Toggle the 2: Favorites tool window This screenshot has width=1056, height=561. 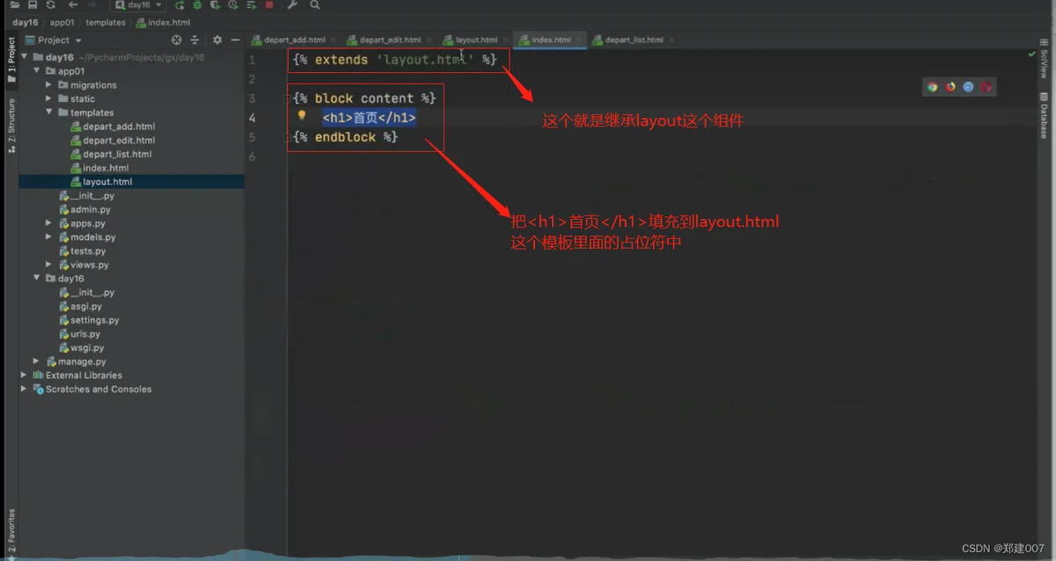click(x=11, y=531)
